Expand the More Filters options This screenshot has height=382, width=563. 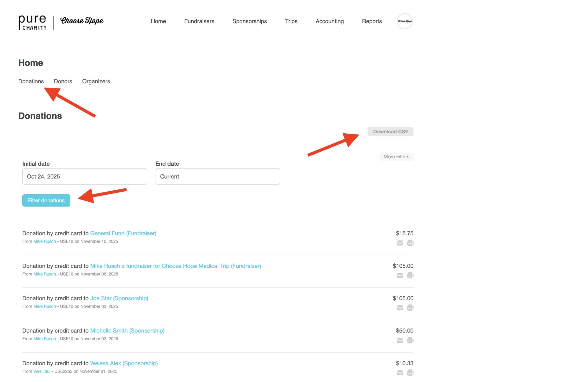coord(396,157)
